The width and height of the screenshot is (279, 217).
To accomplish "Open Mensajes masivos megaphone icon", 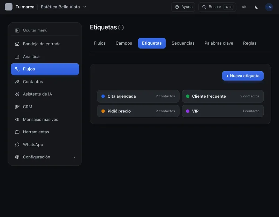I will pyautogui.click(x=17, y=119).
